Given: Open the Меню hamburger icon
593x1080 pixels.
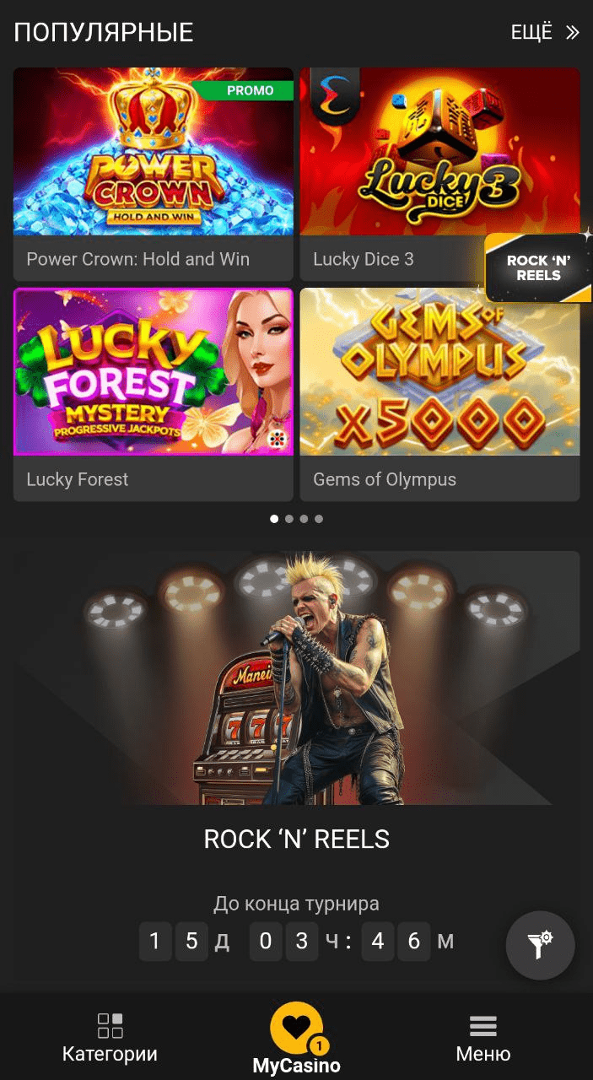Looking at the screenshot, I should [x=482, y=1026].
